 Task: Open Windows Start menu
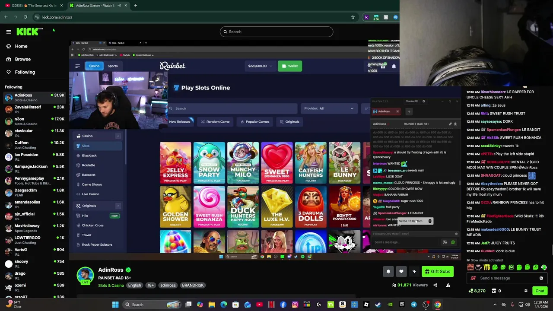tap(115, 305)
